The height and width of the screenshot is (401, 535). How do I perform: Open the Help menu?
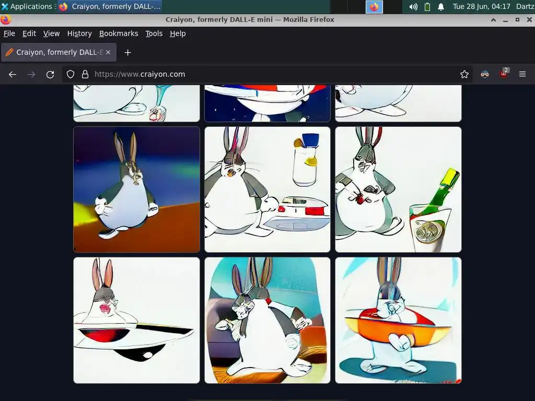coord(178,33)
